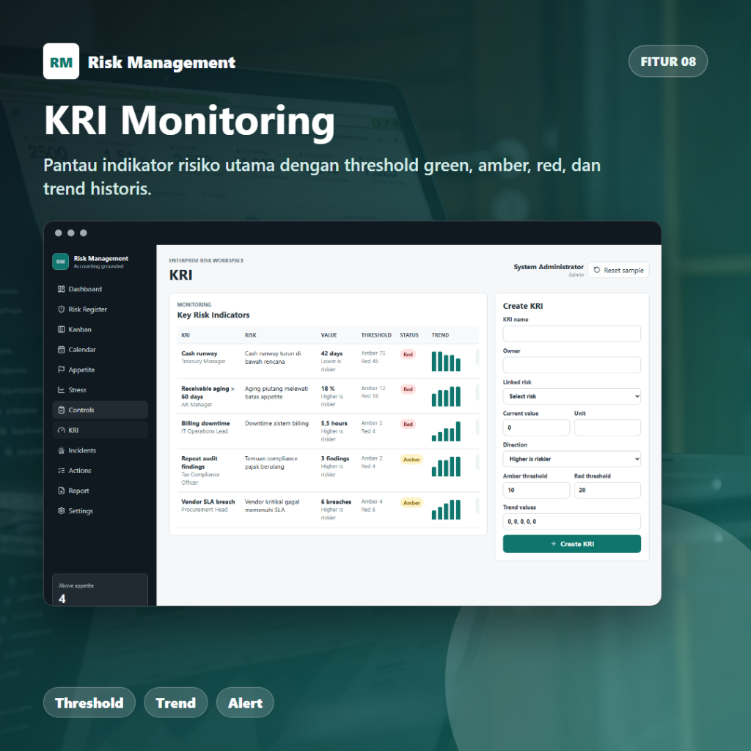This screenshot has width=751, height=751.
Task: Go to the Controls menu item
Action: pos(100,410)
